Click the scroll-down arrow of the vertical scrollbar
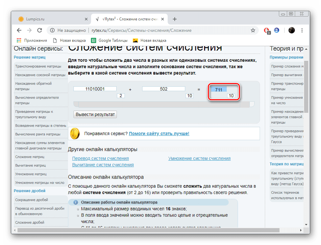Viewport: 321px width, 245px height. [x=306, y=224]
